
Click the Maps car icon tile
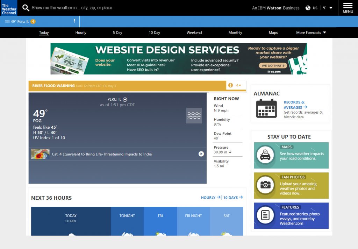pyautogui.click(x=265, y=155)
